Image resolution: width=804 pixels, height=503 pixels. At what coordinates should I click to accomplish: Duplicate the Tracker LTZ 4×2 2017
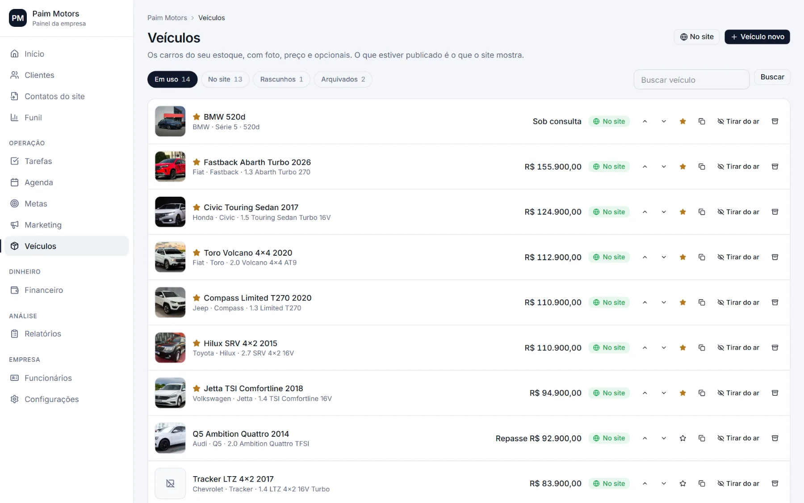pos(702,484)
